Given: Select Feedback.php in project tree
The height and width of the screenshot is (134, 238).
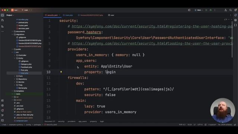Looking at the screenshot, I should (25, 67).
